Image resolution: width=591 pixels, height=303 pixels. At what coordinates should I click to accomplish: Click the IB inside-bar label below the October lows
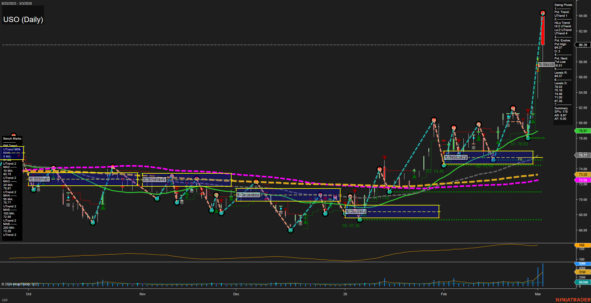[69, 205]
